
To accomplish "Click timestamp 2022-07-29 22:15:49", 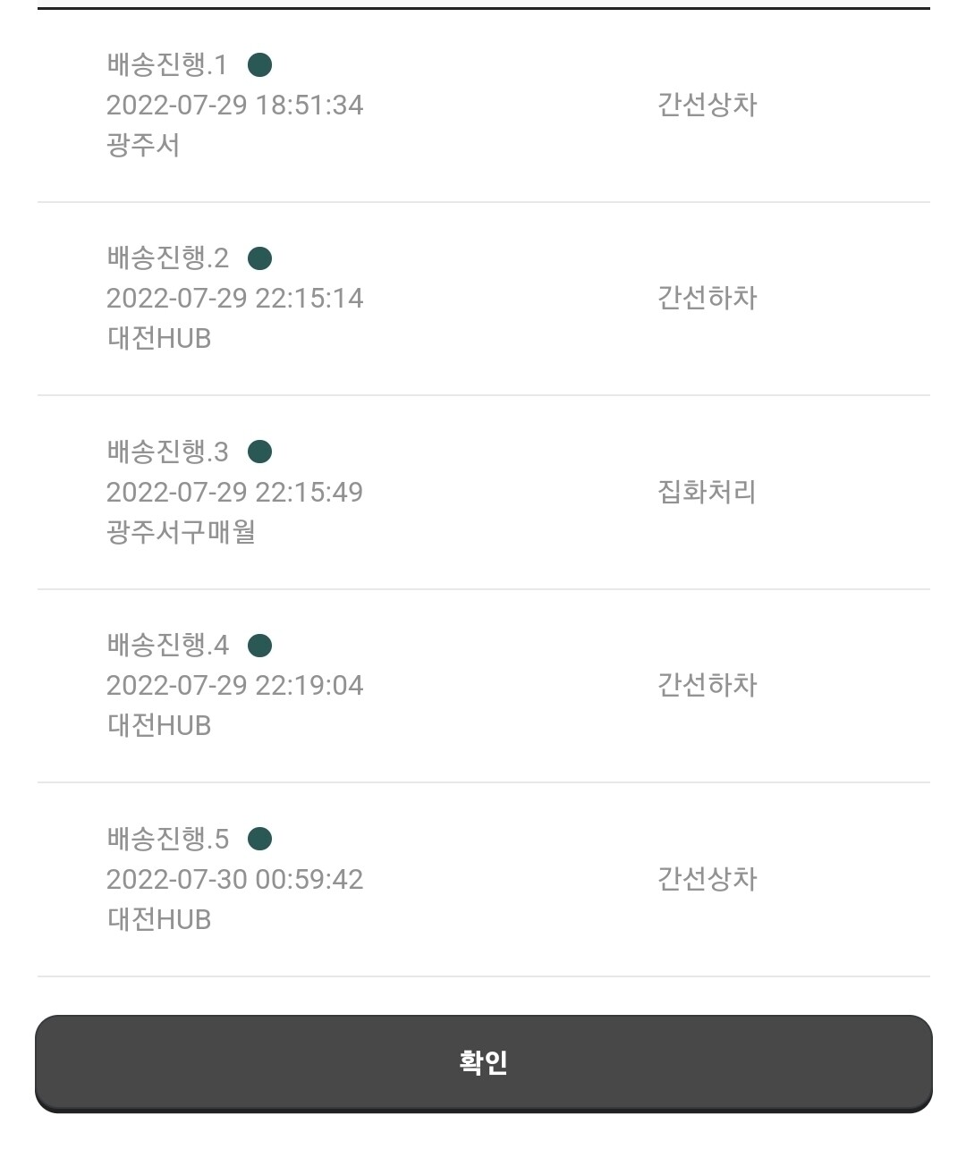I will coord(234,492).
